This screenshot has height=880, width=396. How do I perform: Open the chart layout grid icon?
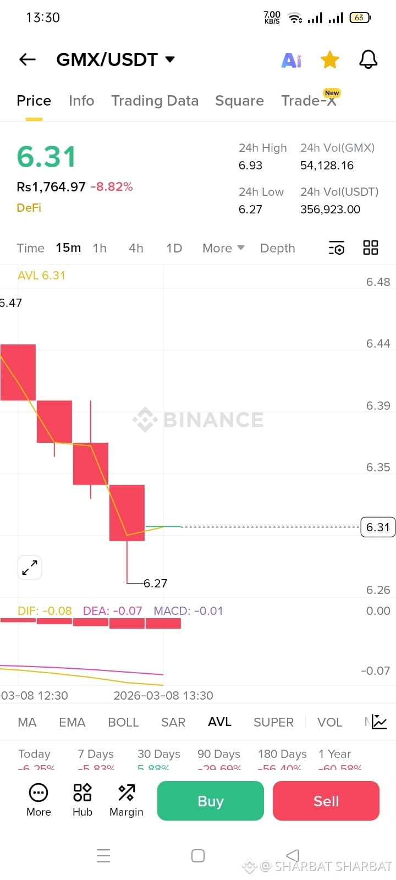click(x=371, y=248)
